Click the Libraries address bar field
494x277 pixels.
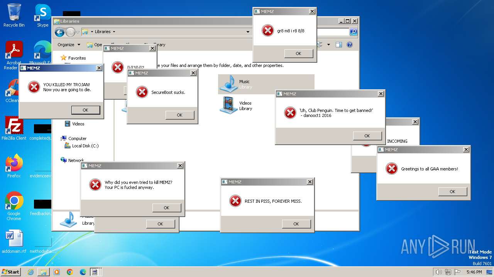(166, 32)
